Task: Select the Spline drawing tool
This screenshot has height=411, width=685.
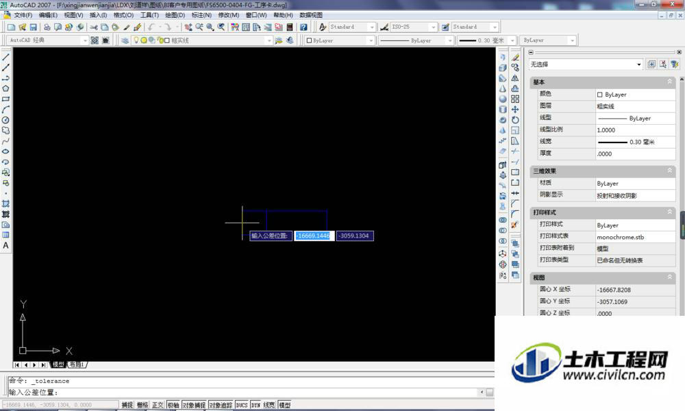Action: (x=5, y=141)
